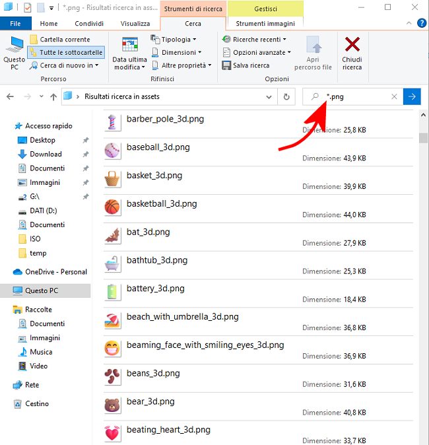The width and height of the screenshot is (429, 445).
Task: Select bat_3d.png thumbnail icon
Action: [x=112, y=235]
